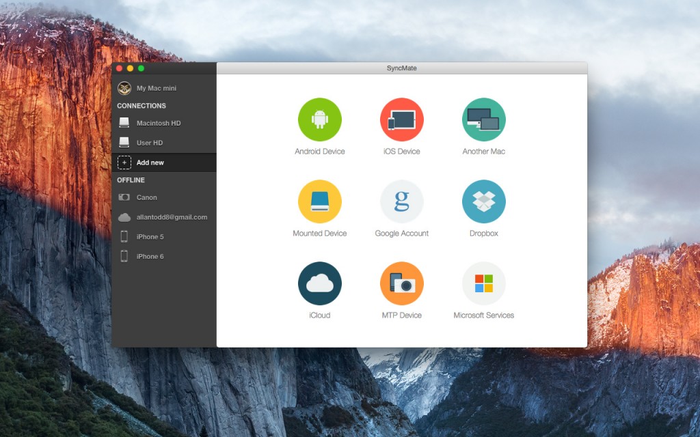Click the CONNECTIONS section header
700x437 pixels.
142,106
